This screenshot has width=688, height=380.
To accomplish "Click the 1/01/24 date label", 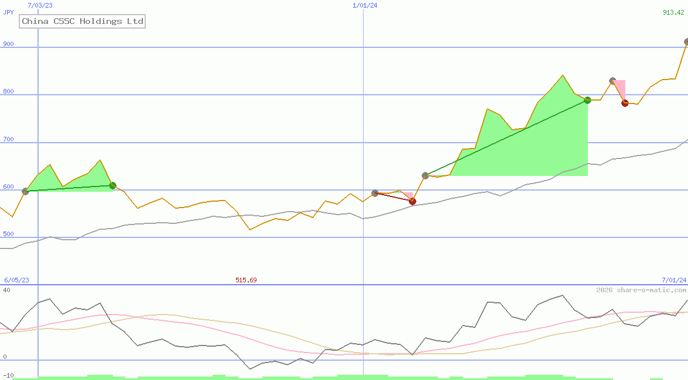I will coord(365,5).
